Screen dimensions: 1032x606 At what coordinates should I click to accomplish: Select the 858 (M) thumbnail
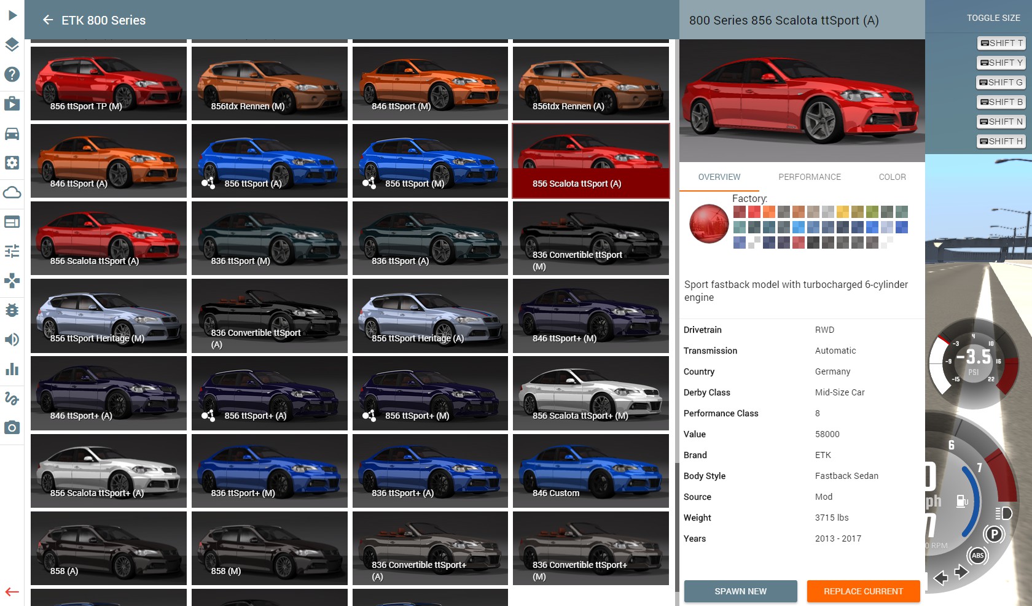coord(270,548)
